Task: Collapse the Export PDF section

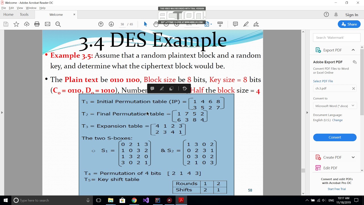Action: [x=353, y=50]
